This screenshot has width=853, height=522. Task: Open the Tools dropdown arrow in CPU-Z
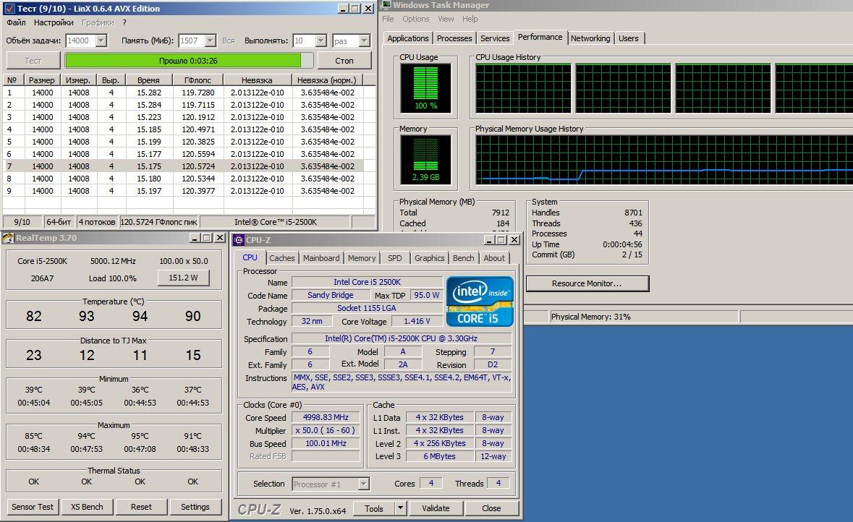pos(400,508)
